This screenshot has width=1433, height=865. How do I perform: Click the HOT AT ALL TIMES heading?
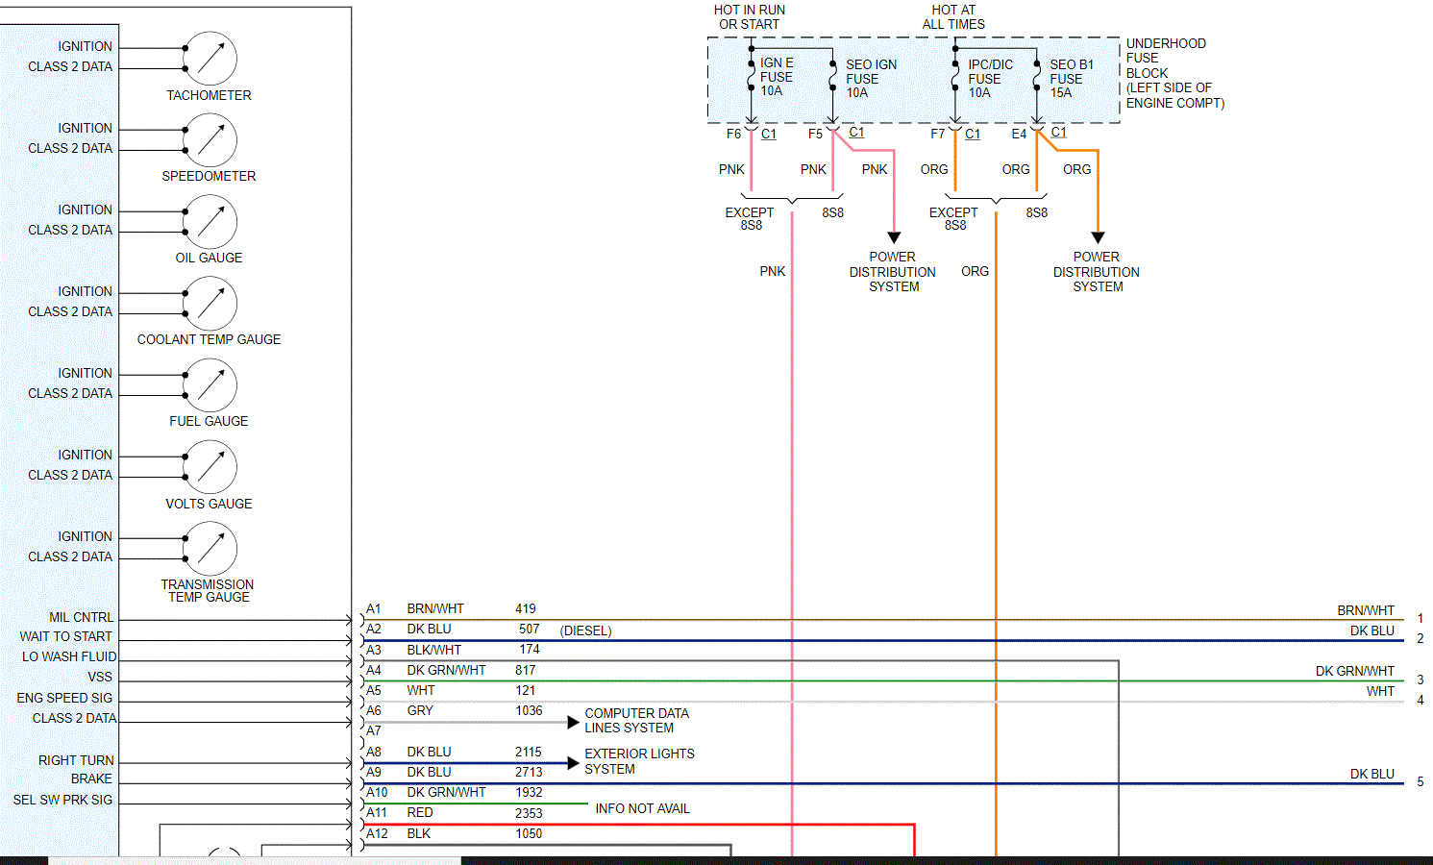tap(953, 17)
